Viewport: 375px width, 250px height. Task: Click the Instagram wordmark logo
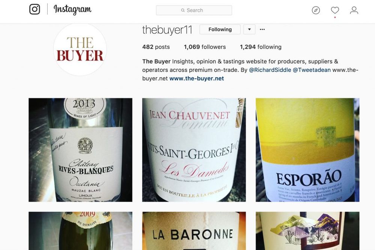(x=72, y=10)
